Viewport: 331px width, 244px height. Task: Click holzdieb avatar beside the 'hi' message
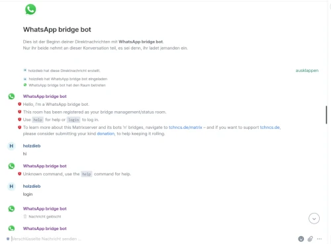(x=11, y=146)
